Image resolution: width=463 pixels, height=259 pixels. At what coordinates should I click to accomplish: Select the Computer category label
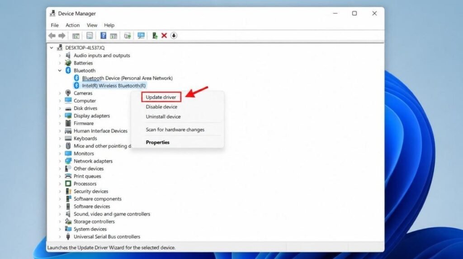click(x=85, y=101)
